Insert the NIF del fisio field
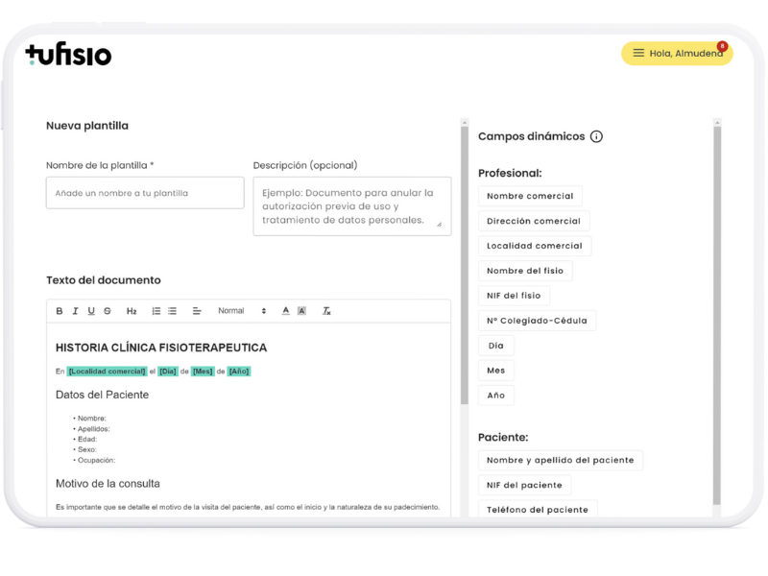Screen dimensions: 768x576 514,296
